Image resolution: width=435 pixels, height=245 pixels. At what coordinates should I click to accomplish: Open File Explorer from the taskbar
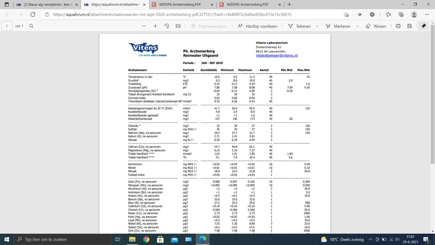(x=132, y=240)
